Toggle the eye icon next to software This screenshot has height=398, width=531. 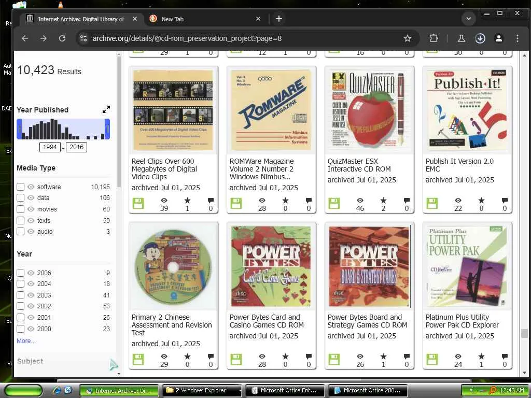tap(31, 187)
